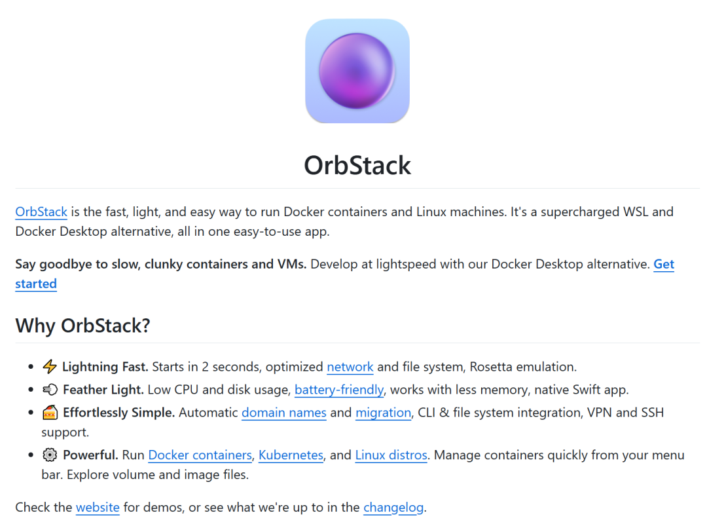Screen dimensions: 707x528
Task: Open the network link
Action: click(x=350, y=367)
